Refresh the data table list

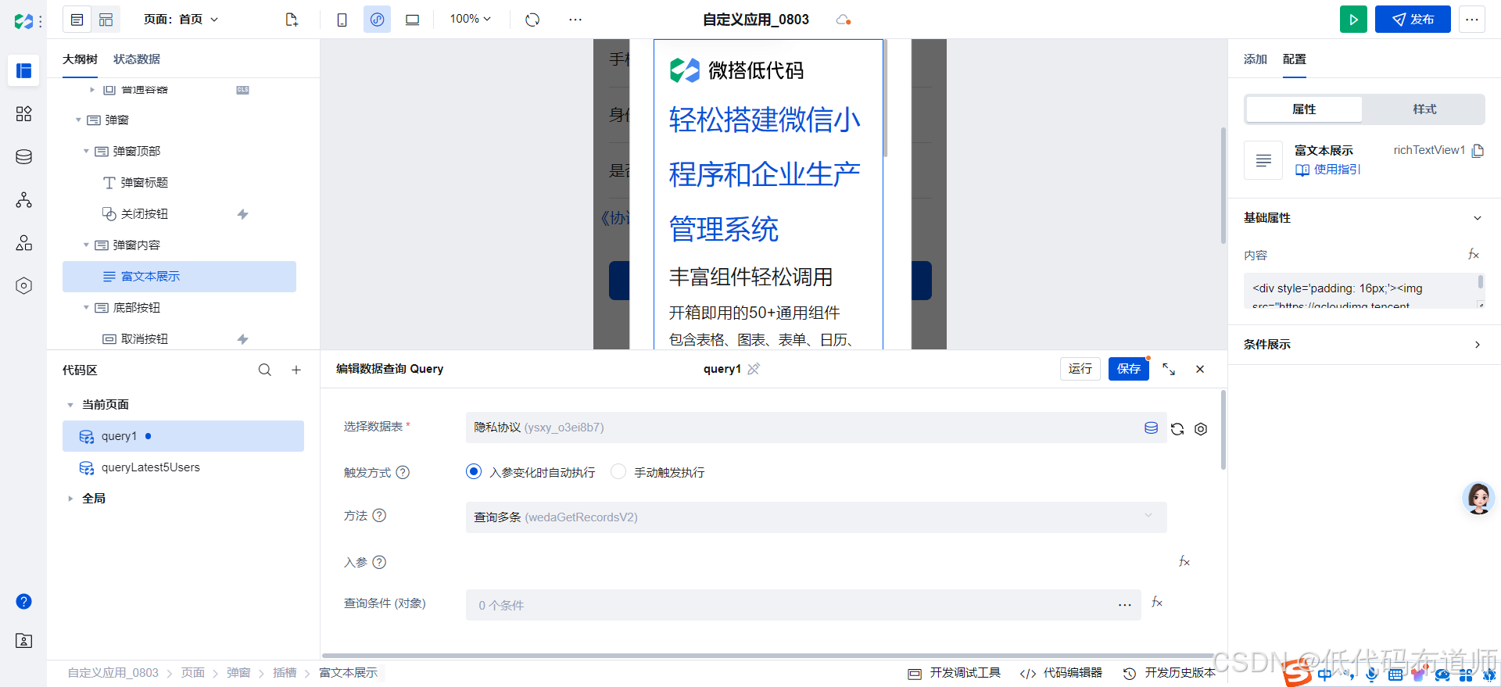point(1177,428)
